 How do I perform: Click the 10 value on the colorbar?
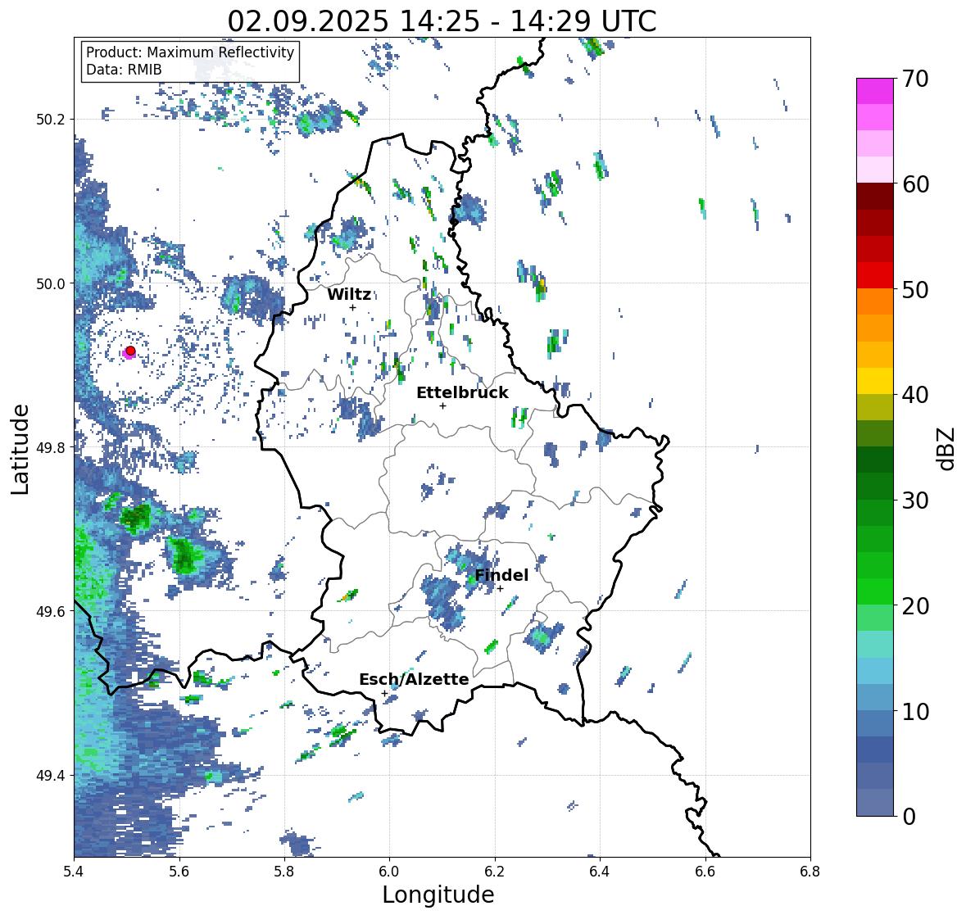click(x=915, y=711)
